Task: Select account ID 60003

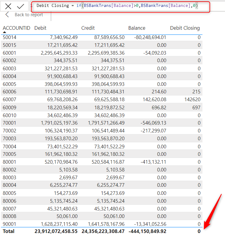Action: 10,69
